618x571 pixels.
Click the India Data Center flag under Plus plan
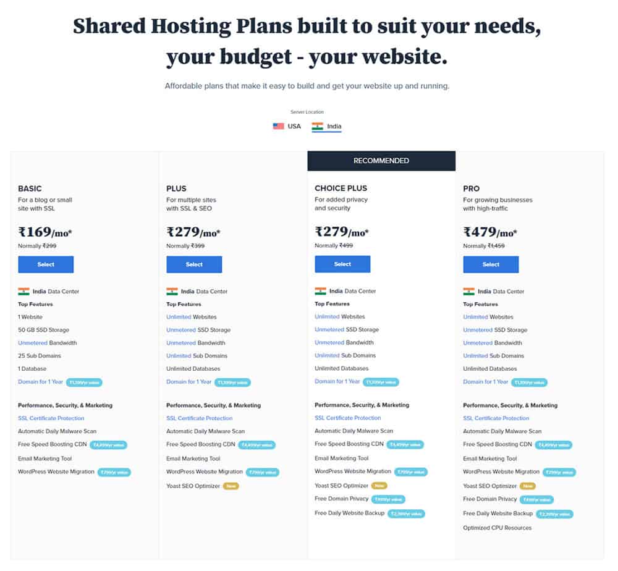(171, 291)
